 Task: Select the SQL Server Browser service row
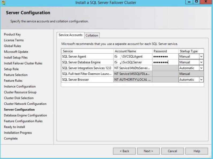[x=87, y=80]
